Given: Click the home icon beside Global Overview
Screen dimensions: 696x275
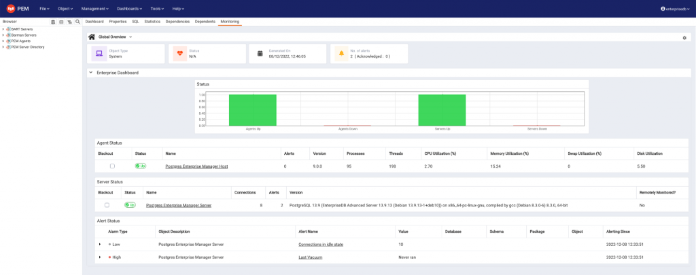Looking at the screenshot, I should [91, 37].
